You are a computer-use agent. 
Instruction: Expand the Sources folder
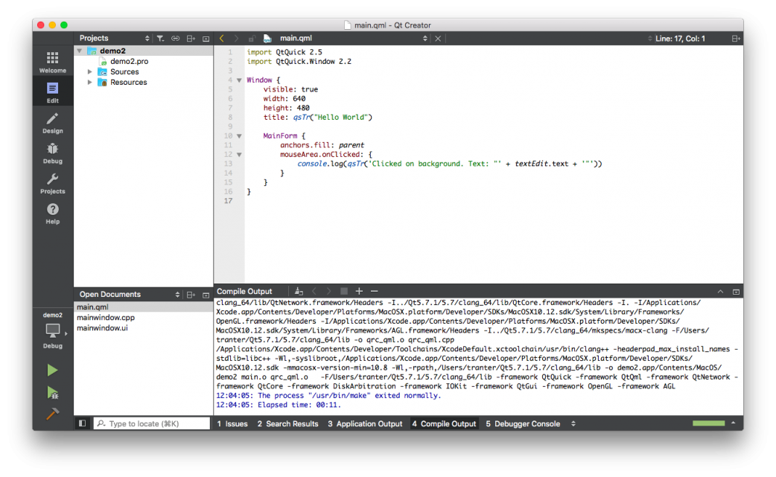tap(90, 72)
